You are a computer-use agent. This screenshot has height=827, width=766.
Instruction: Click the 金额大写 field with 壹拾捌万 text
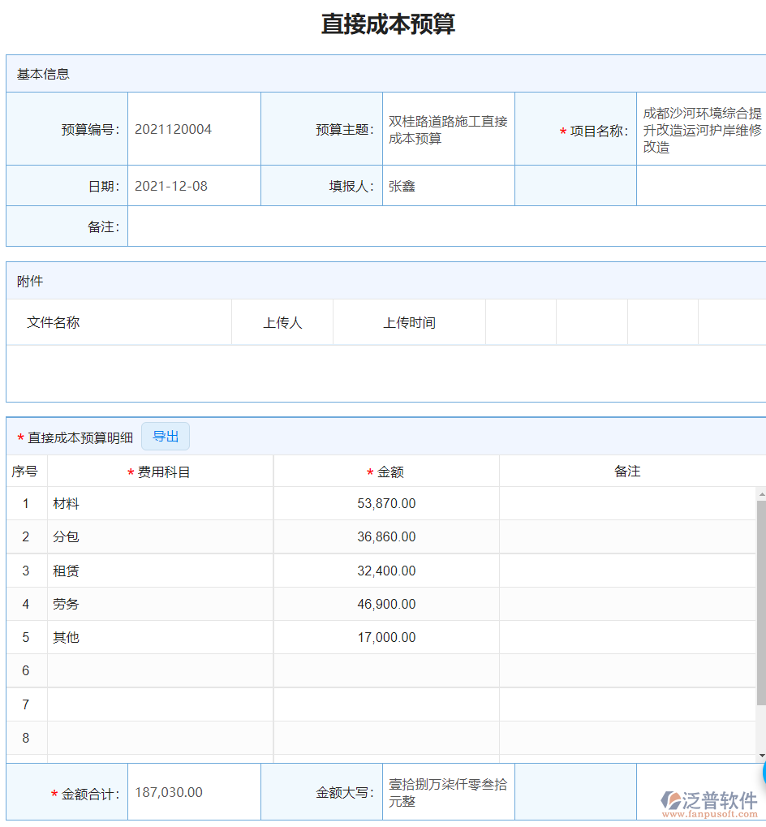448,791
